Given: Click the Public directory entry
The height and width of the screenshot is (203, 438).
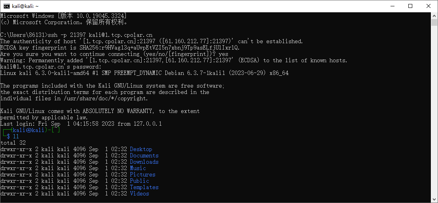Looking at the screenshot, I should [139, 181].
